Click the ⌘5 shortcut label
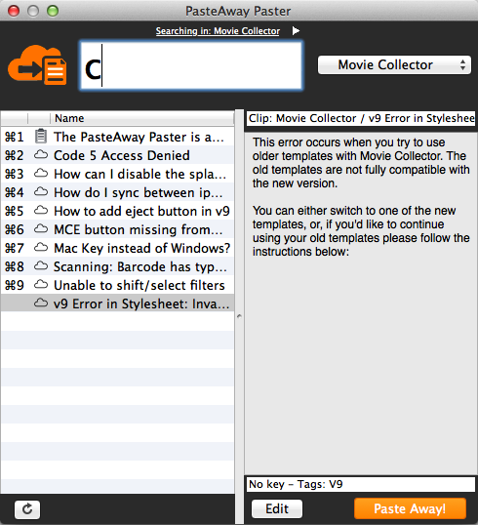 [15, 211]
